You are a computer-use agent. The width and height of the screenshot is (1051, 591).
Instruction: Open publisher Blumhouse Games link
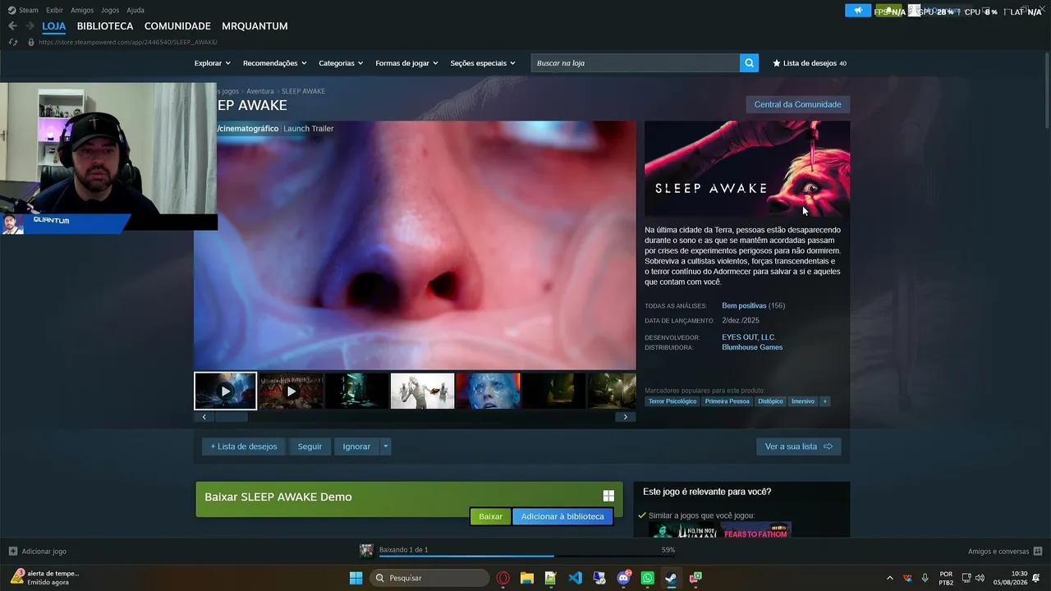(752, 347)
